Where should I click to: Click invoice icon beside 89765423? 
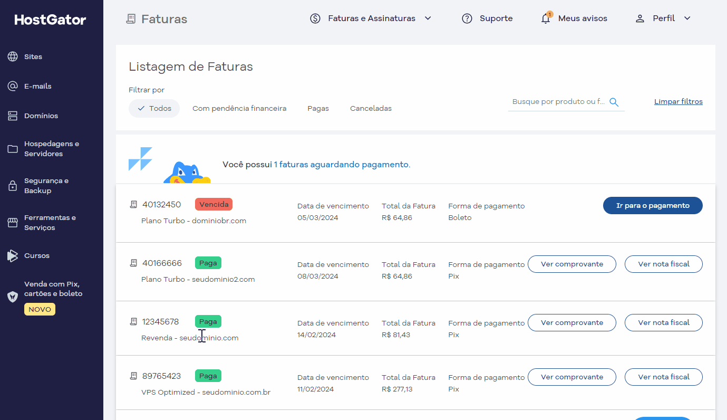133,376
